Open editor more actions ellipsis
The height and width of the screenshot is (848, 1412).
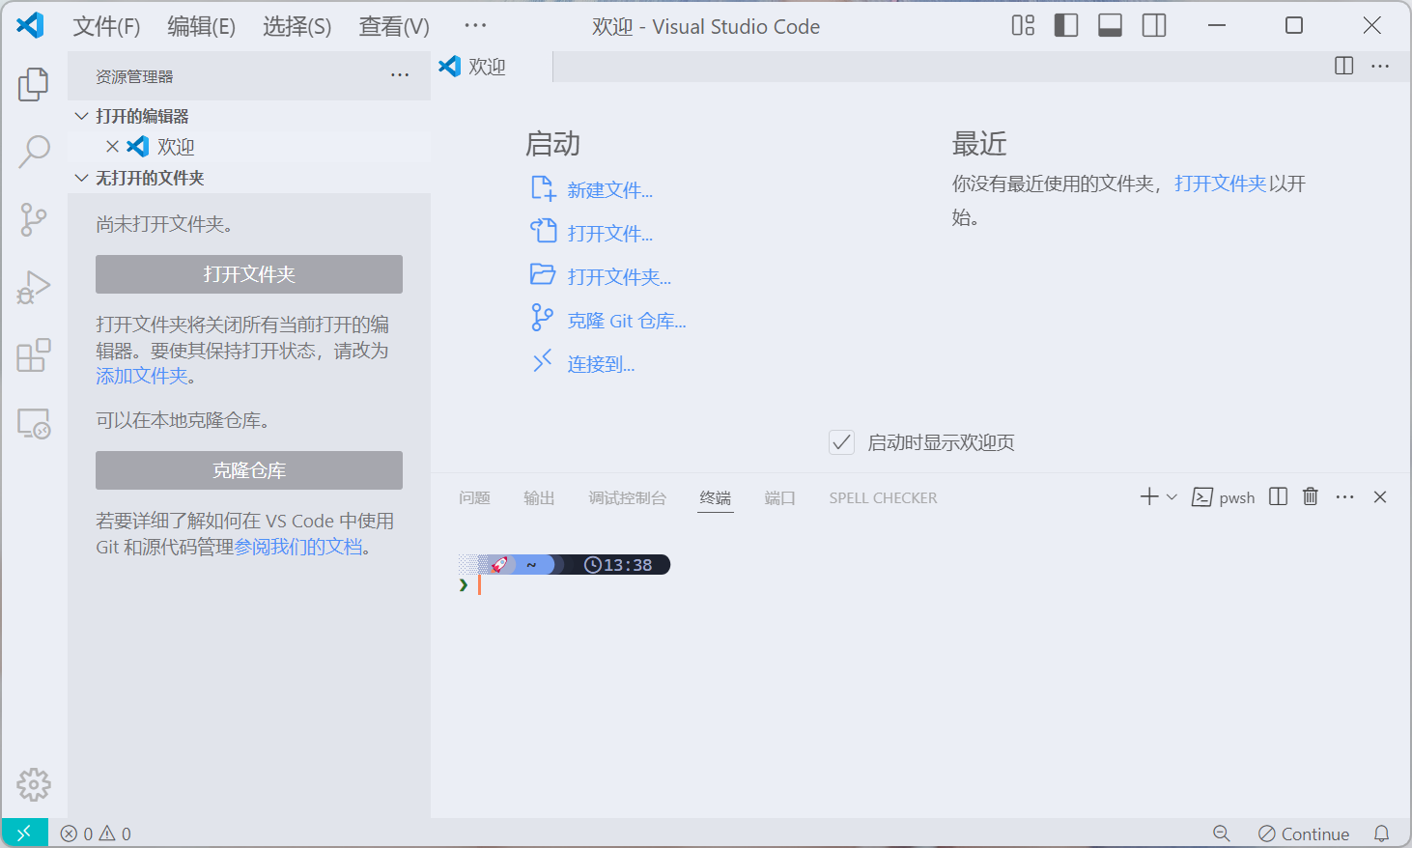coord(1380,66)
